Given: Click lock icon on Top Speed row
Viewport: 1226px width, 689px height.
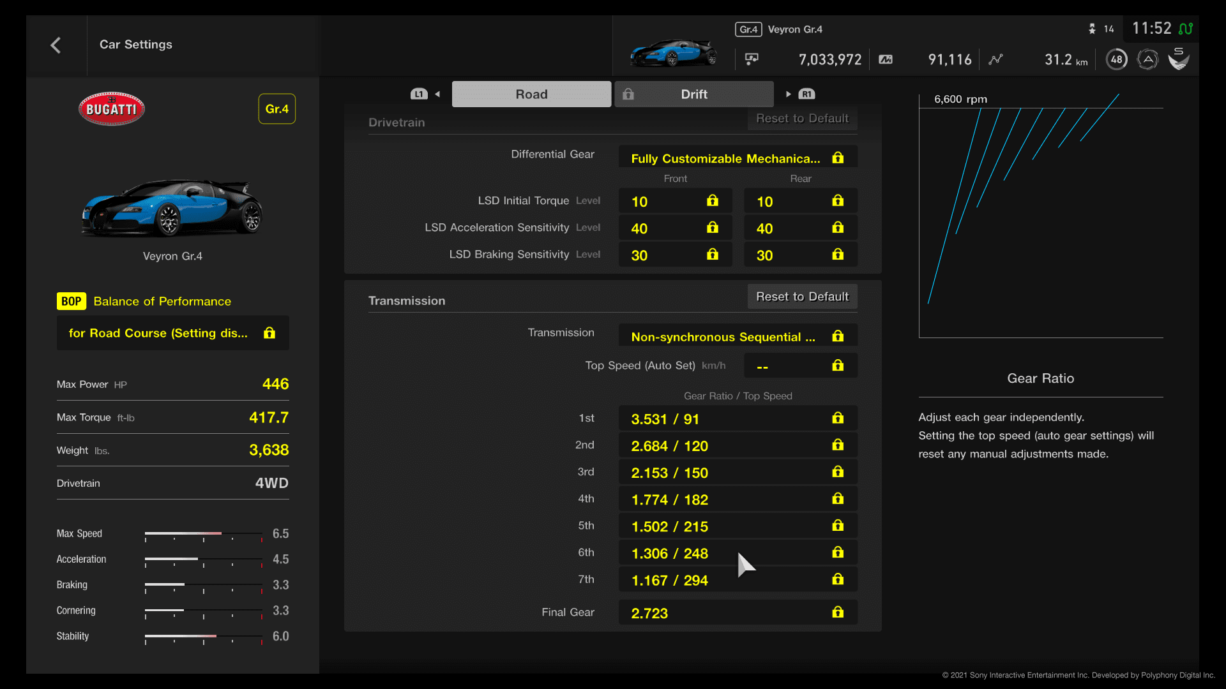Looking at the screenshot, I should [x=838, y=366].
